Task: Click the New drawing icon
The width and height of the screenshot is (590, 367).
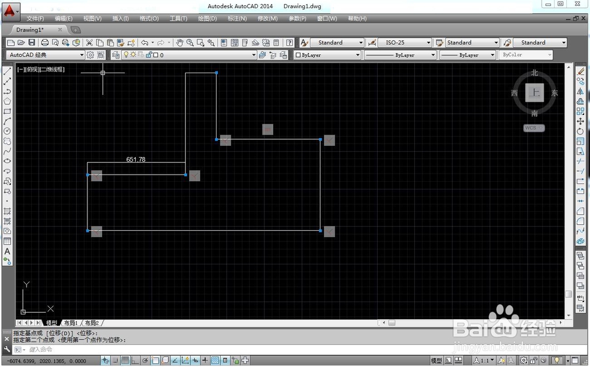Action: point(11,42)
